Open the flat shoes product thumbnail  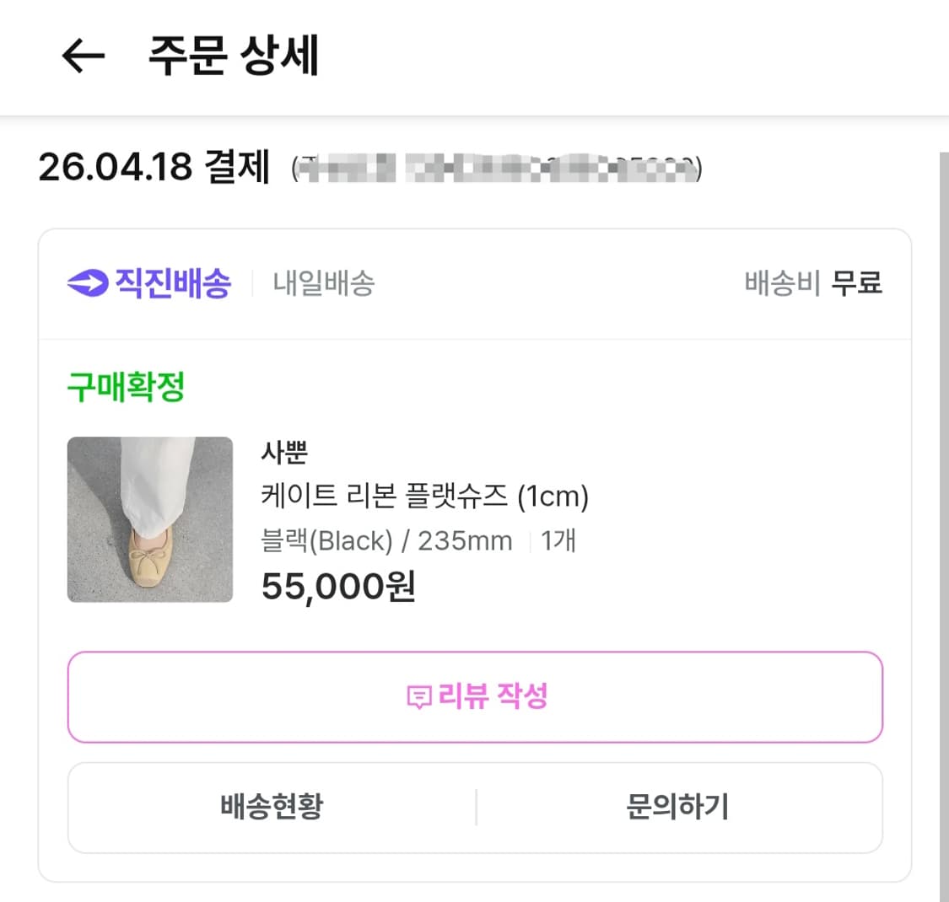pyautogui.click(x=149, y=519)
